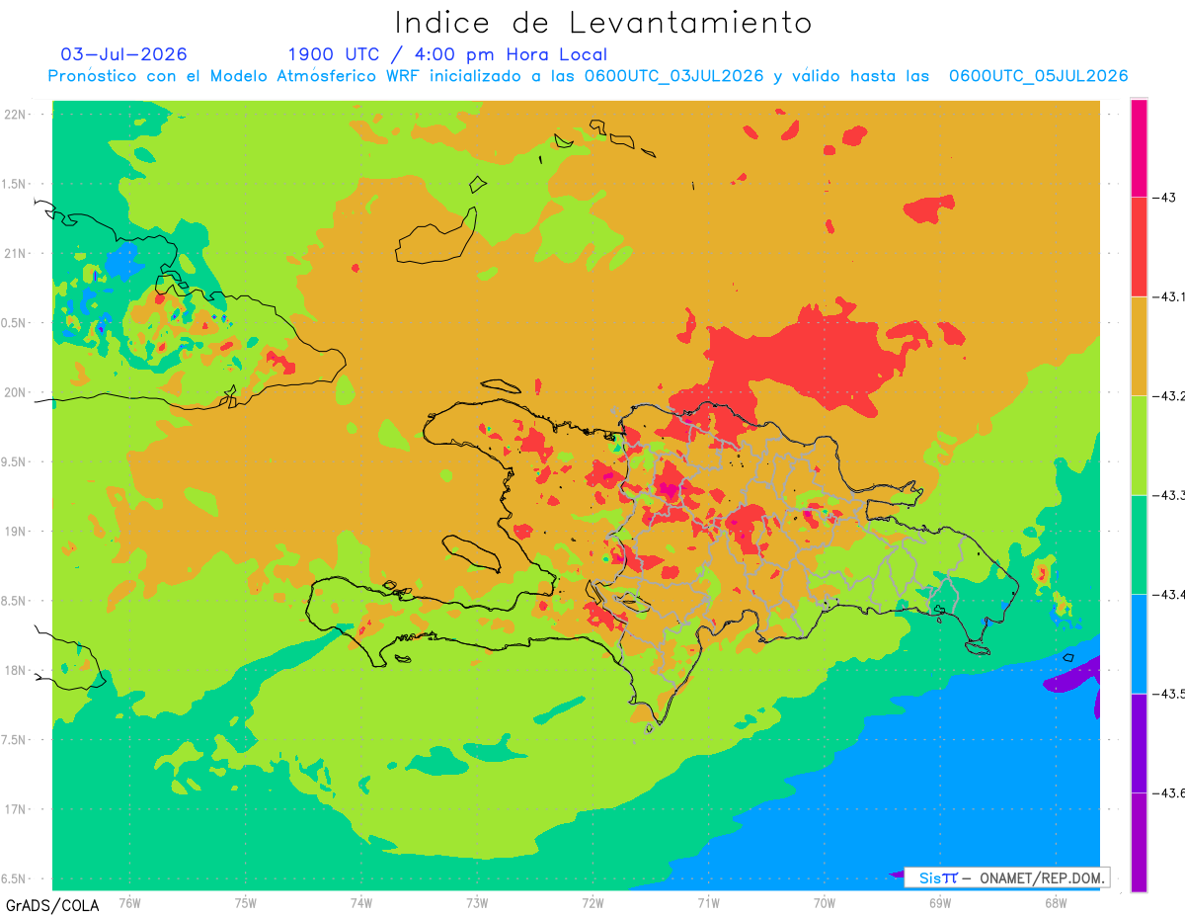
Task: Click the longitude label '71W'
Action: click(x=708, y=901)
